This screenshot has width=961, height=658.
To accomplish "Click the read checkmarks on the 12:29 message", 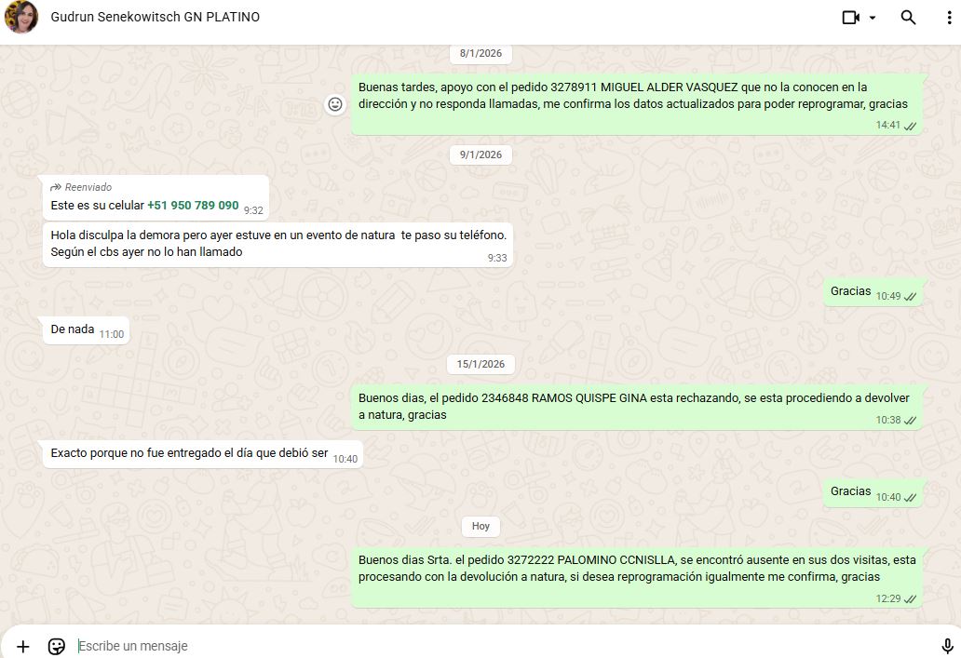I will tap(910, 599).
